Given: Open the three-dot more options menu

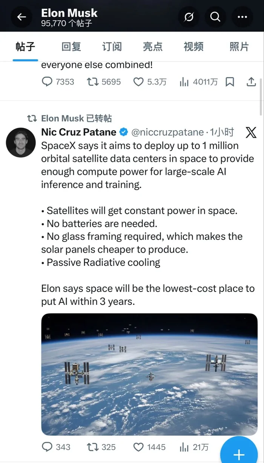Looking at the screenshot, I should pos(242,17).
